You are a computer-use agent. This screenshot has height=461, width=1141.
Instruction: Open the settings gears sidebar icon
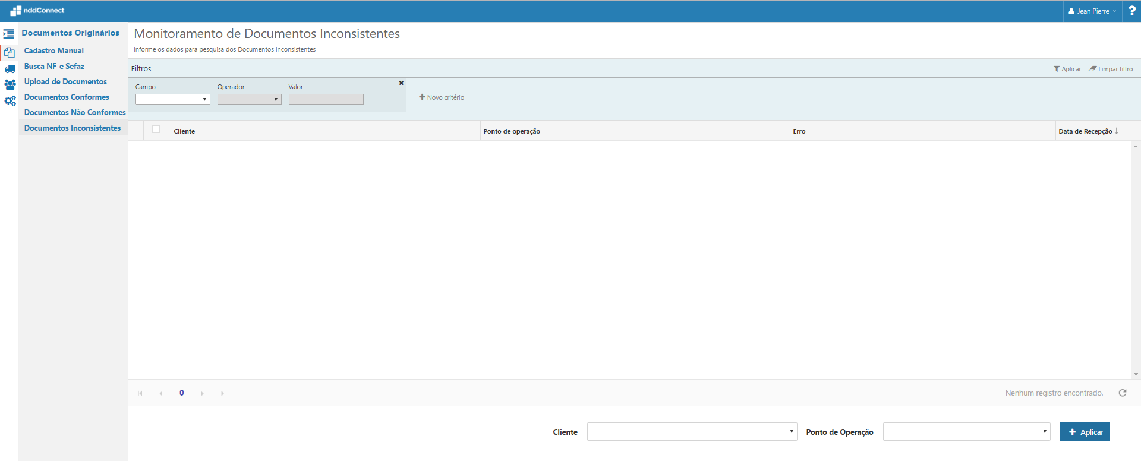[10, 101]
